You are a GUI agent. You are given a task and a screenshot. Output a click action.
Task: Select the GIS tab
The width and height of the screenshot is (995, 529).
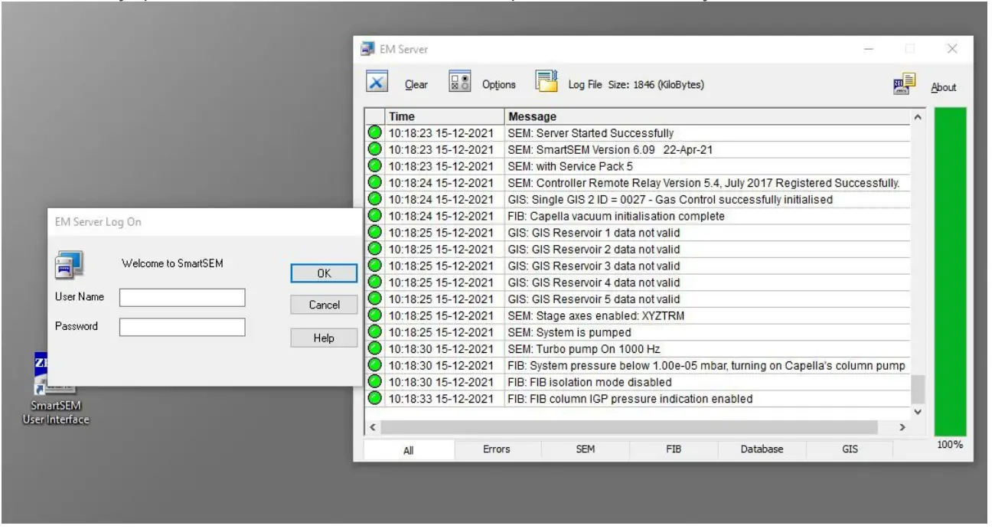coord(850,449)
